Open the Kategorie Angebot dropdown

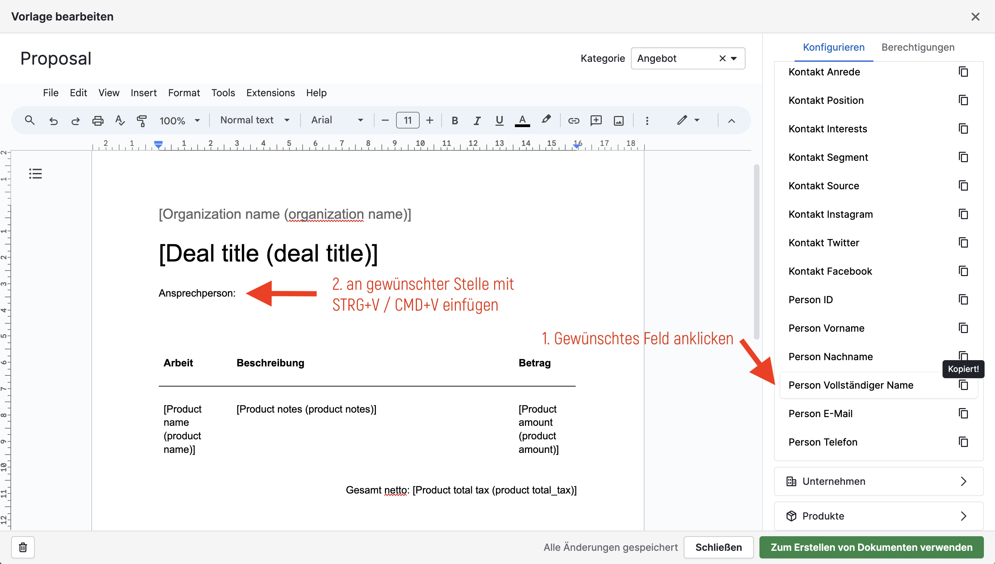point(733,58)
